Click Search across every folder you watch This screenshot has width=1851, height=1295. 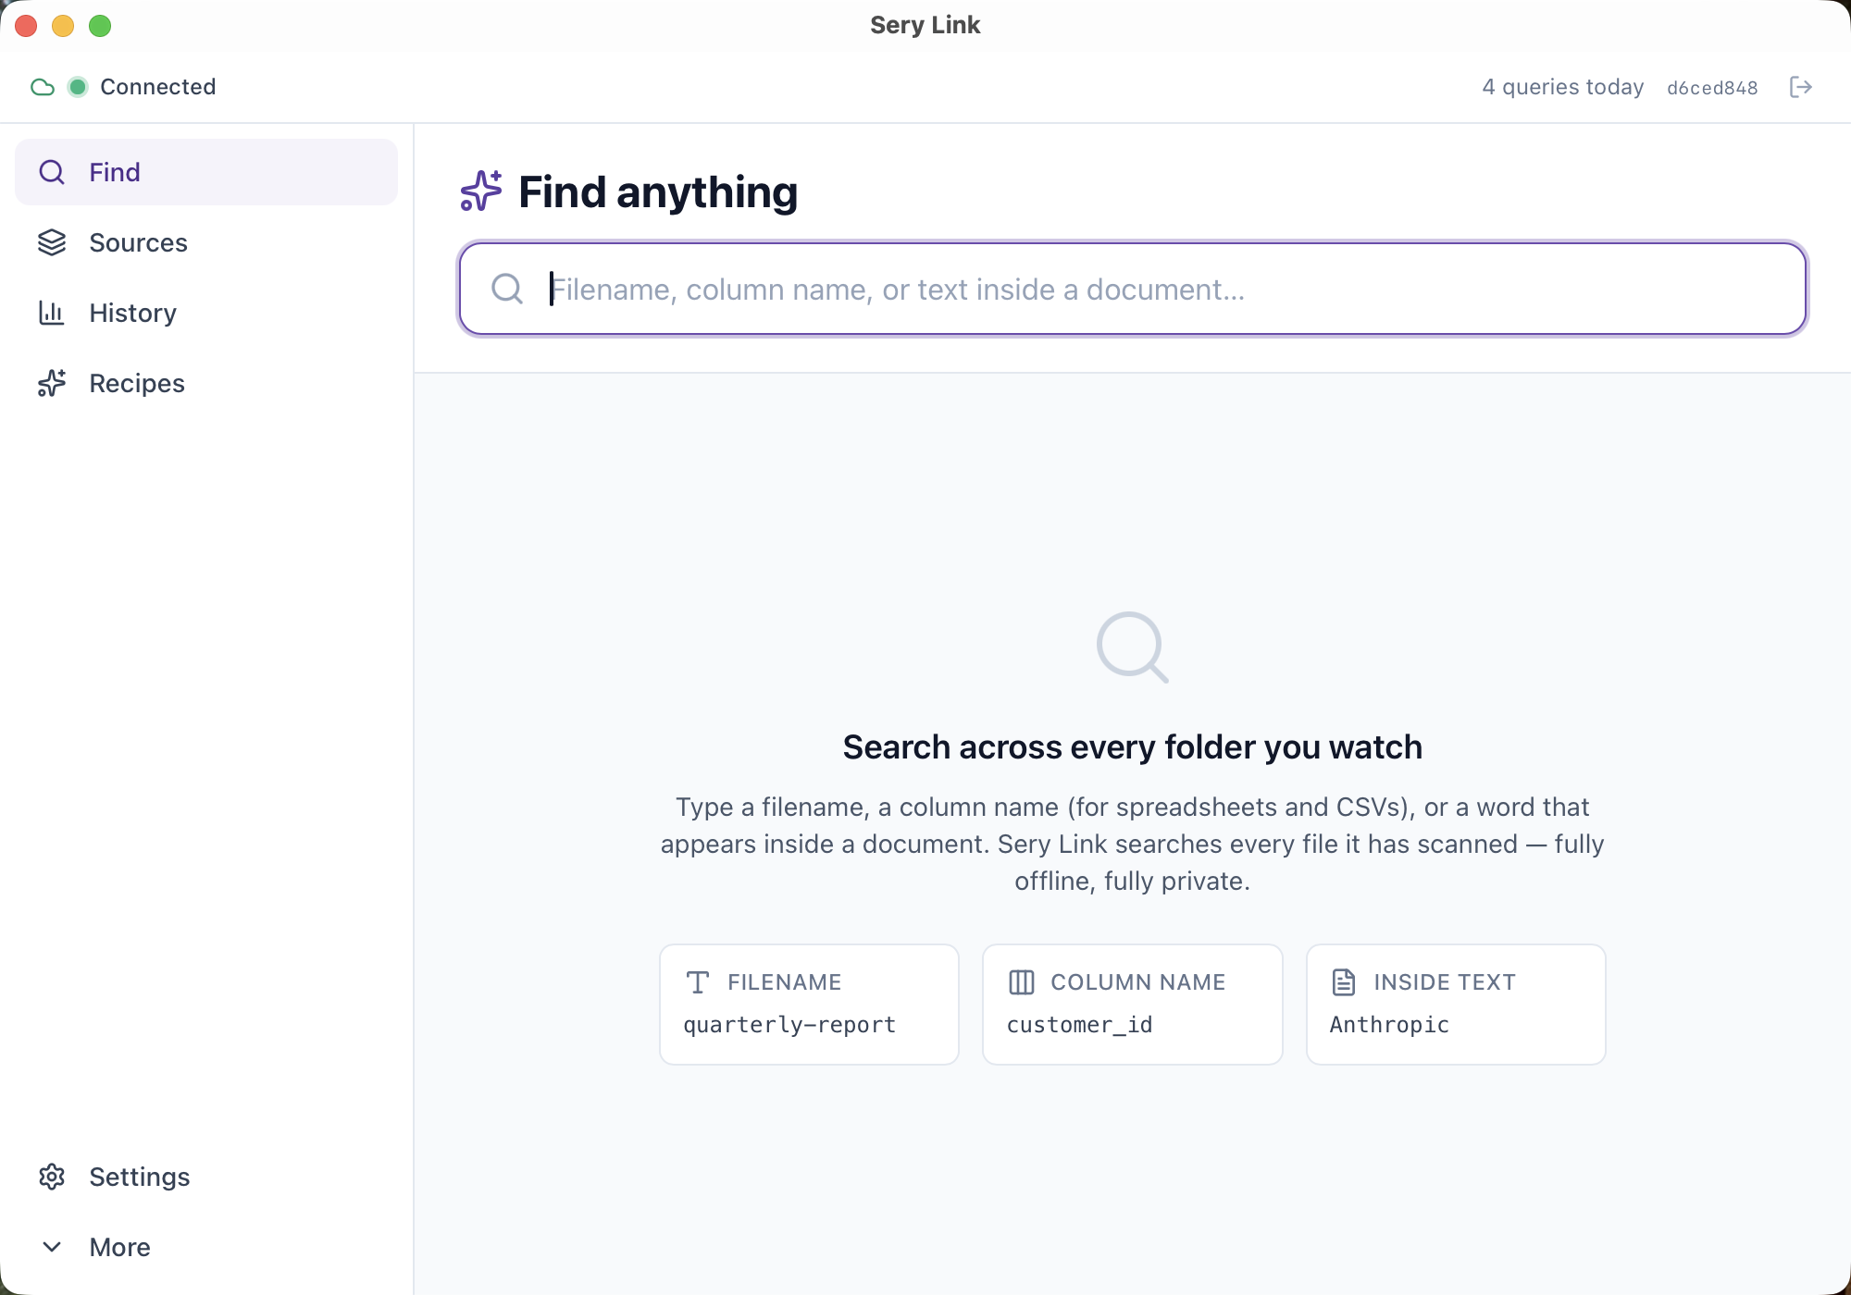click(1133, 746)
